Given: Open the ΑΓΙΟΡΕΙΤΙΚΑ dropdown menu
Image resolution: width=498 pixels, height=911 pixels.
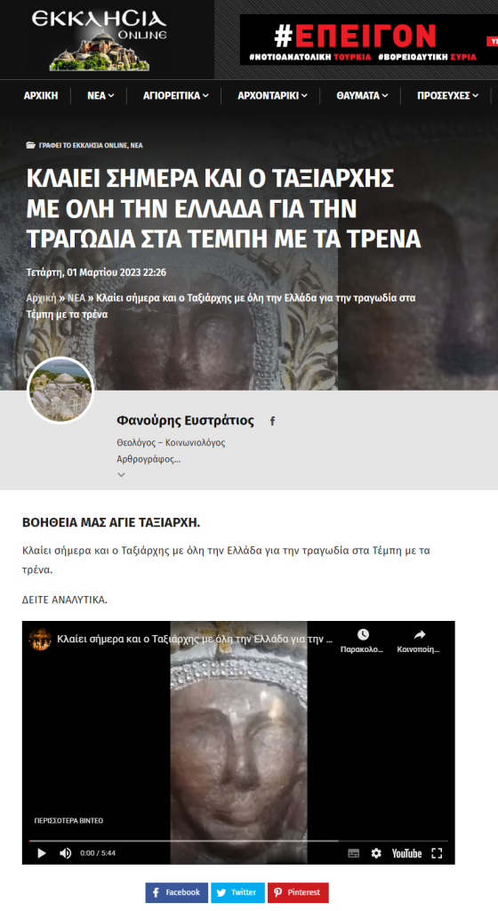Looking at the screenshot, I should (176, 95).
